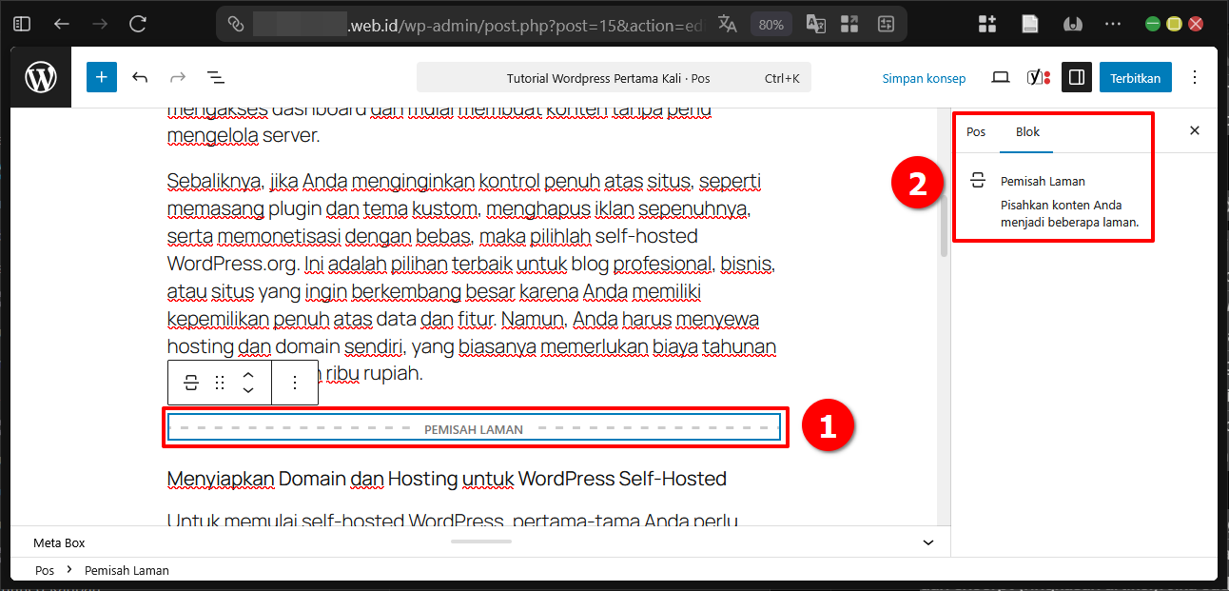Toggle the settings sidebar panel icon

(1077, 77)
